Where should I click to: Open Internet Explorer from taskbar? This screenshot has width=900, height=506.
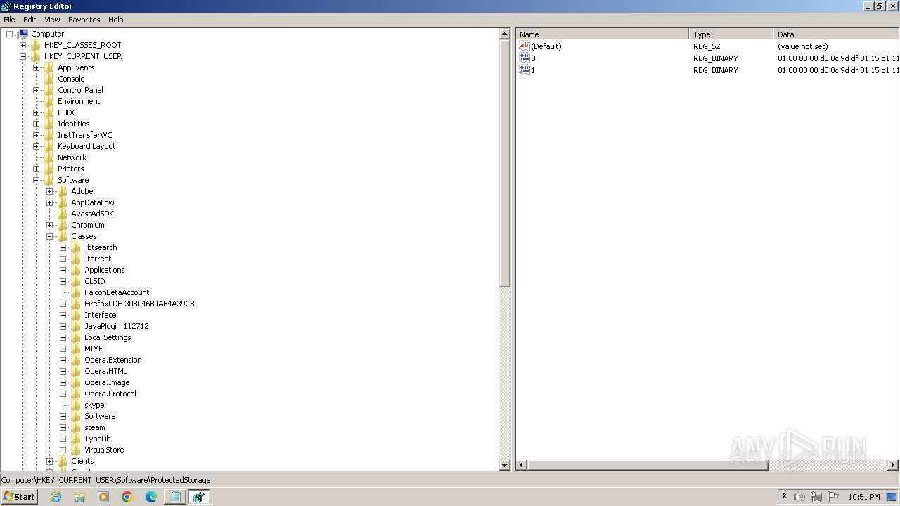point(56,497)
